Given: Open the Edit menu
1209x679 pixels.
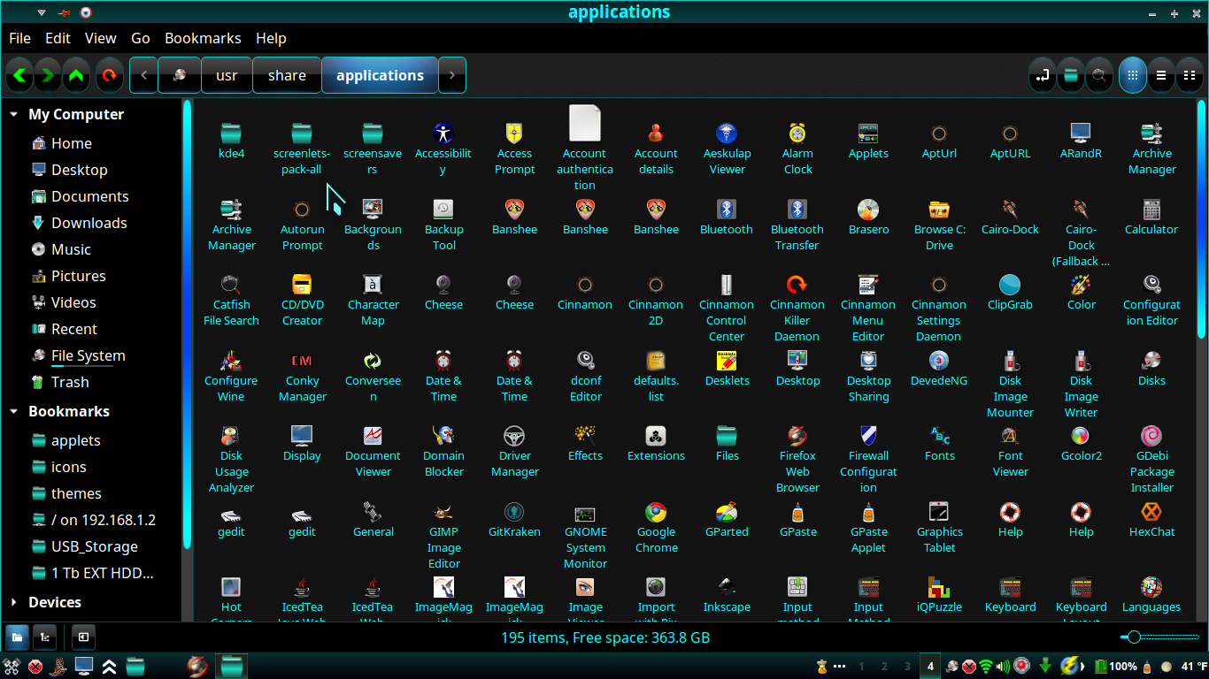Looking at the screenshot, I should [x=58, y=38].
